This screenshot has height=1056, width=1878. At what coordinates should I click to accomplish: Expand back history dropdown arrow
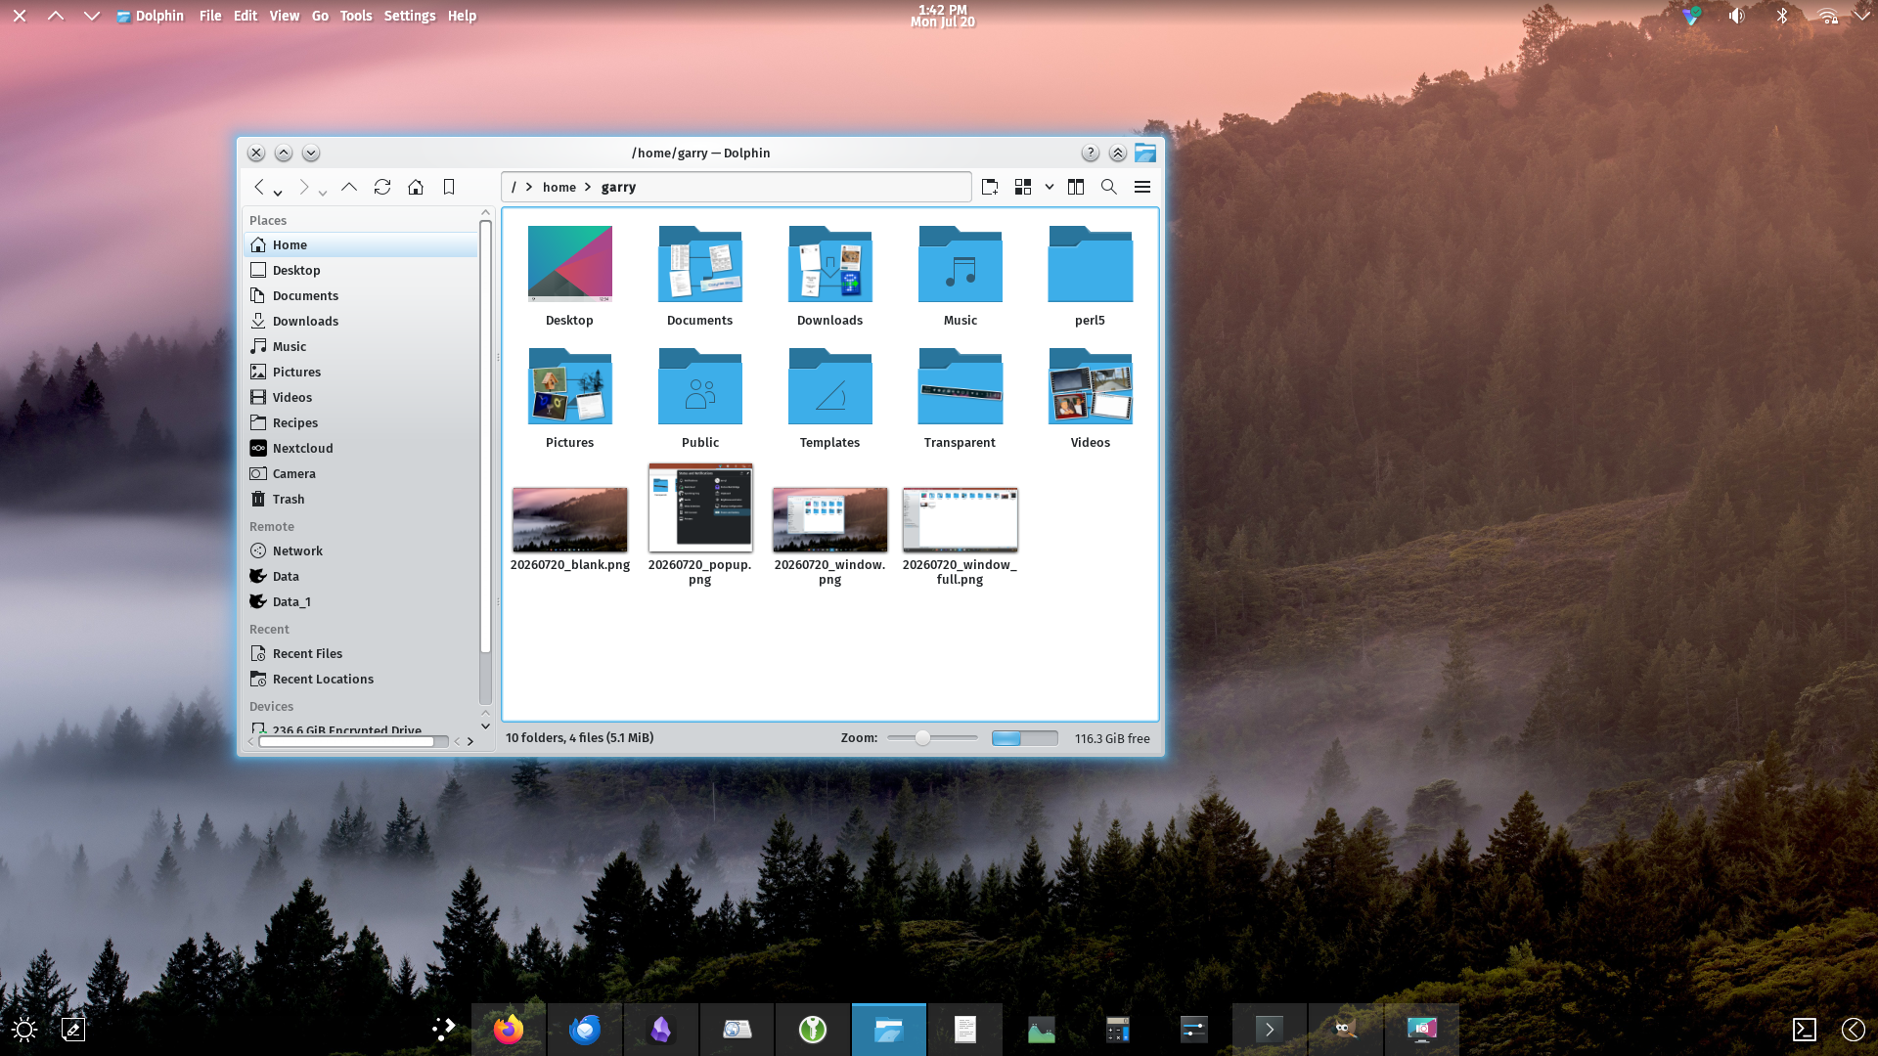click(278, 193)
